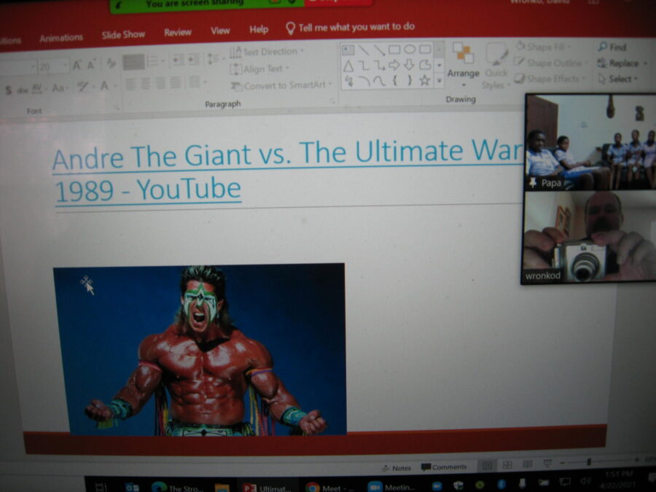Image resolution: width=656 pixels, height=492 pixels.
Task: Choose the 5-point star shape
Action: tap(425, 80)
